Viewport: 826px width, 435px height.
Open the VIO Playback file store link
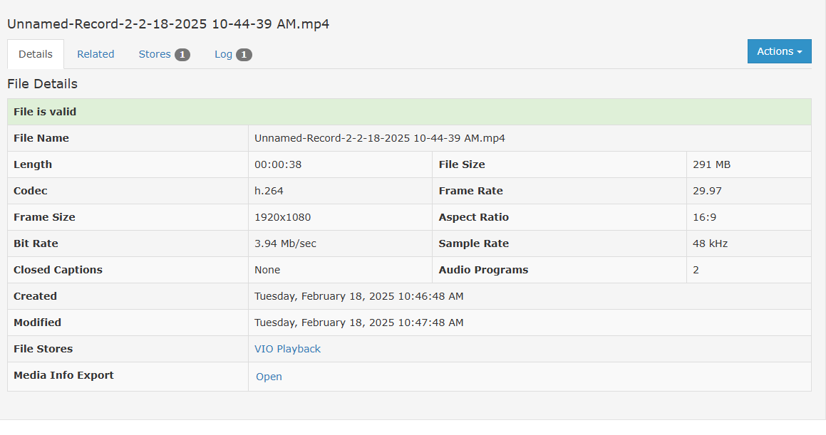pos(287,348)
